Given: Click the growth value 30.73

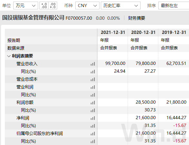Looking at the screenshot, I should click(150, 110).
